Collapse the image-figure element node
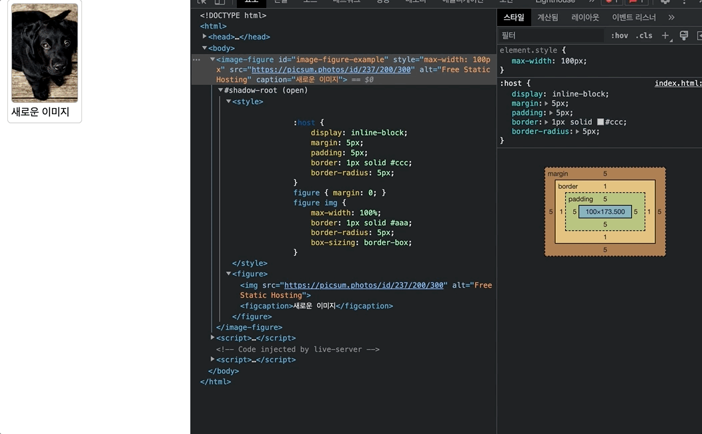Viewport: 702px width, 434px height. [x=212, y=59]
